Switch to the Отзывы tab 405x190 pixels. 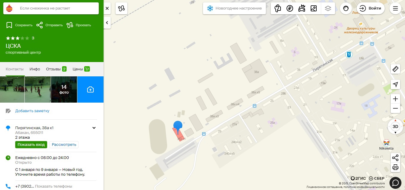[x=56, y=69]
